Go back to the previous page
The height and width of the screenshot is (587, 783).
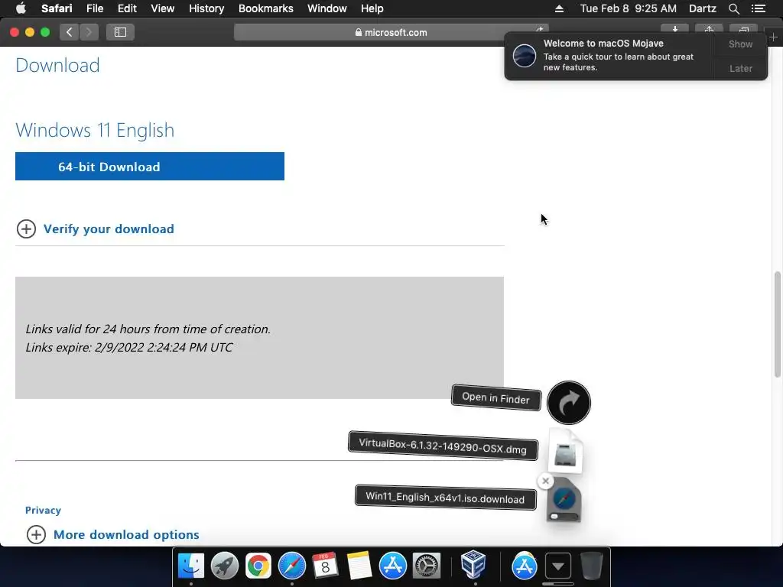(x=70, y=32)
